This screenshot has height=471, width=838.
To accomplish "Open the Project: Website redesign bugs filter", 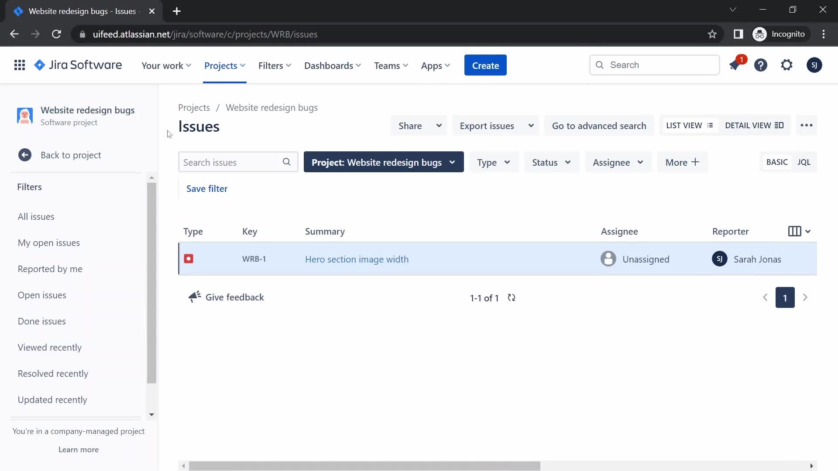I will [384, 162].
